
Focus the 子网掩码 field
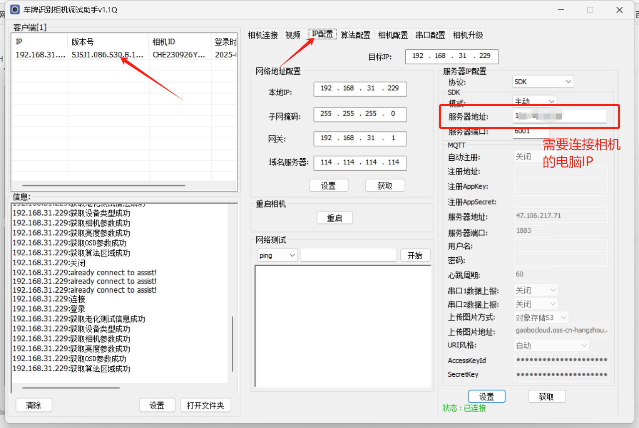tap(360, 114)
